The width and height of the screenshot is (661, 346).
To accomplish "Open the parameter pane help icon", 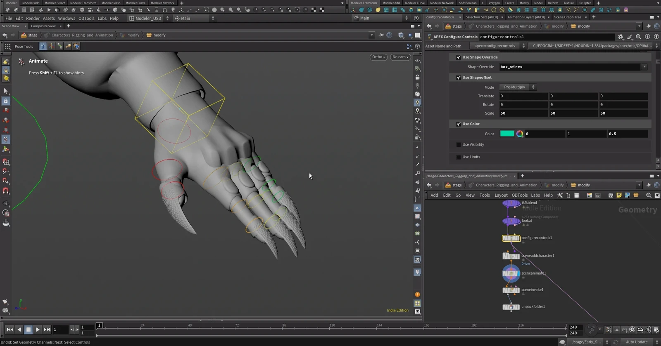I will click(656, 37).
